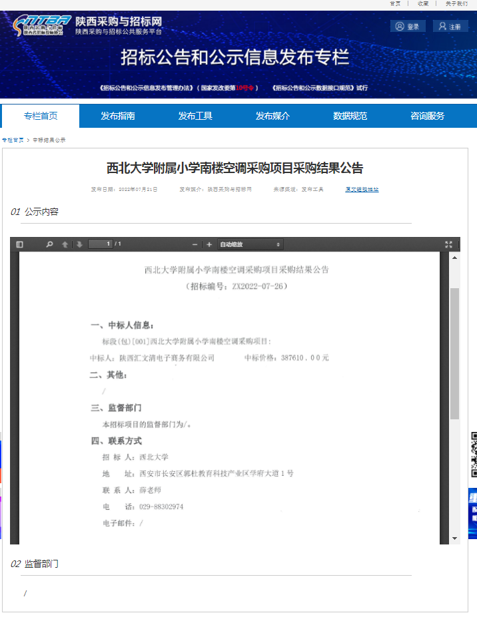Viewport: 477px width, 619px height.
Task: Select the 专栏首页 tab
Action: click(x=41, y=116)
